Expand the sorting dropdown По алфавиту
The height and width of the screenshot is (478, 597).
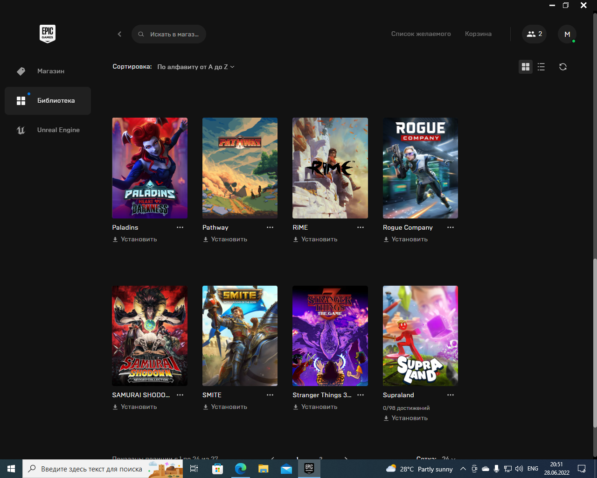196,67
